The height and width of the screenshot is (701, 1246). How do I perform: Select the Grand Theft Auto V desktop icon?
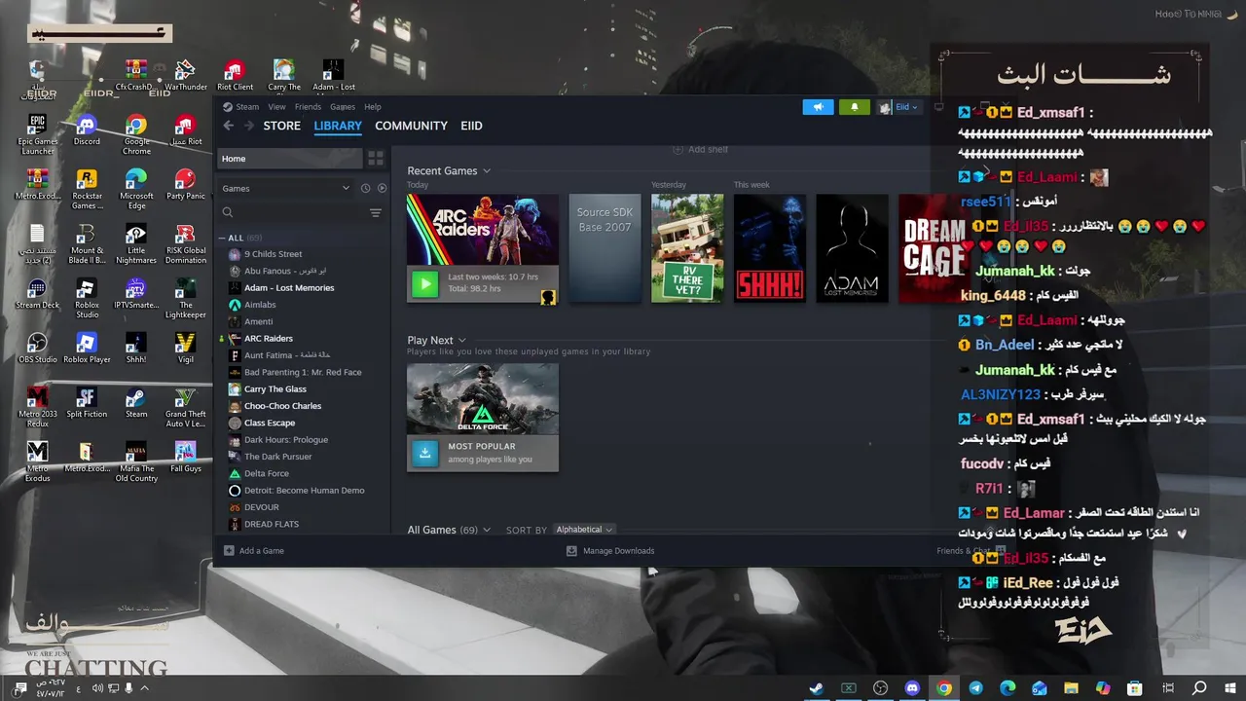coord(185,406)
